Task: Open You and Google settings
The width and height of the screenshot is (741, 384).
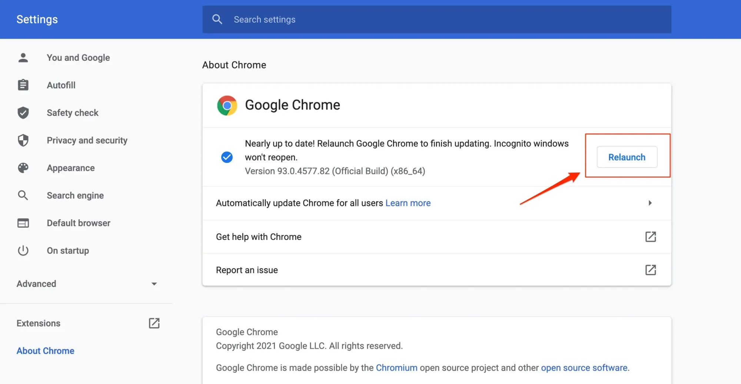Action: [x=78, y=57]
